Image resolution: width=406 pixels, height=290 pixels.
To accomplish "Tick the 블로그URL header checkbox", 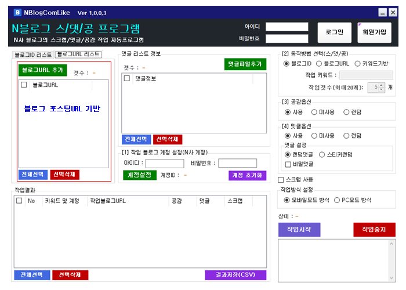I will click(x=24, y=85).
